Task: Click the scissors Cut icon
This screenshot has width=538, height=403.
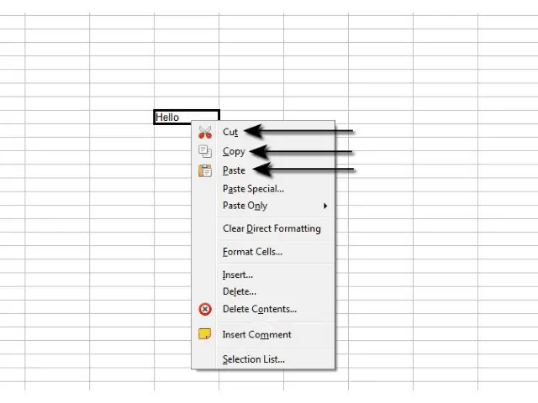Action: pyautogui.click(x=205, y=133)
